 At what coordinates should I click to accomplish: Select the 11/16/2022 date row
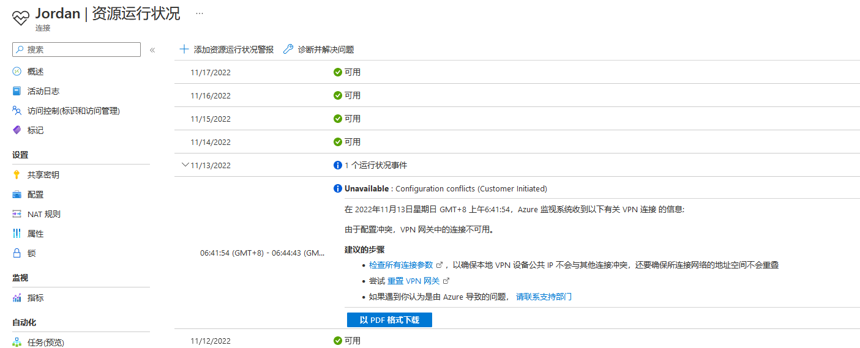click(517, 95)
